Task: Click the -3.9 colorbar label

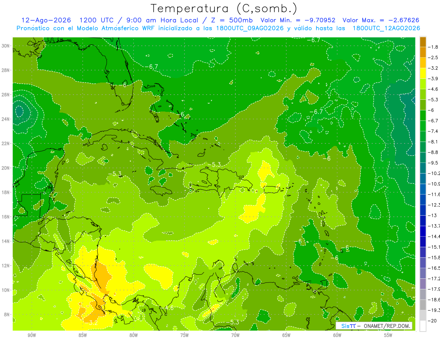Action: (433, 78)
